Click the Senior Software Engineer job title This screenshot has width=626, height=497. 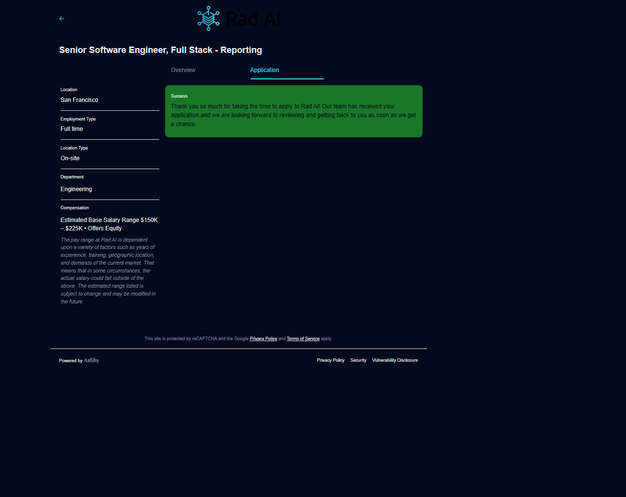(x=160, y=50)
